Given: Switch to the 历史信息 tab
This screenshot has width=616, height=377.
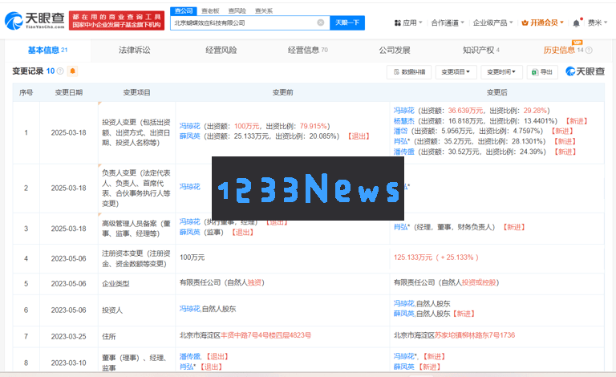Looking at the screenshot, I should pyautogui.click(x=559, y=51).
